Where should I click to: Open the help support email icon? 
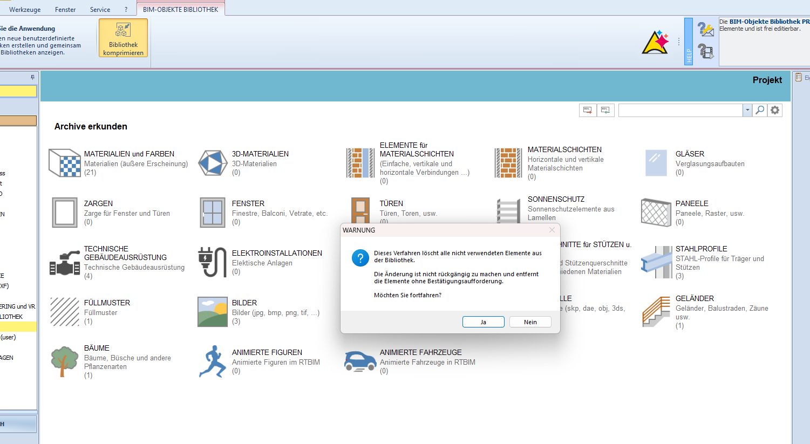click(x=705, y=29)
